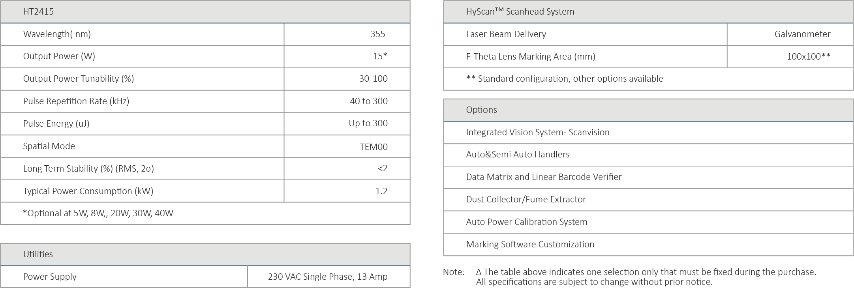Viewport: 854px width, 288px height.
Task: Click the Options section header
Action: click(481, 110)
